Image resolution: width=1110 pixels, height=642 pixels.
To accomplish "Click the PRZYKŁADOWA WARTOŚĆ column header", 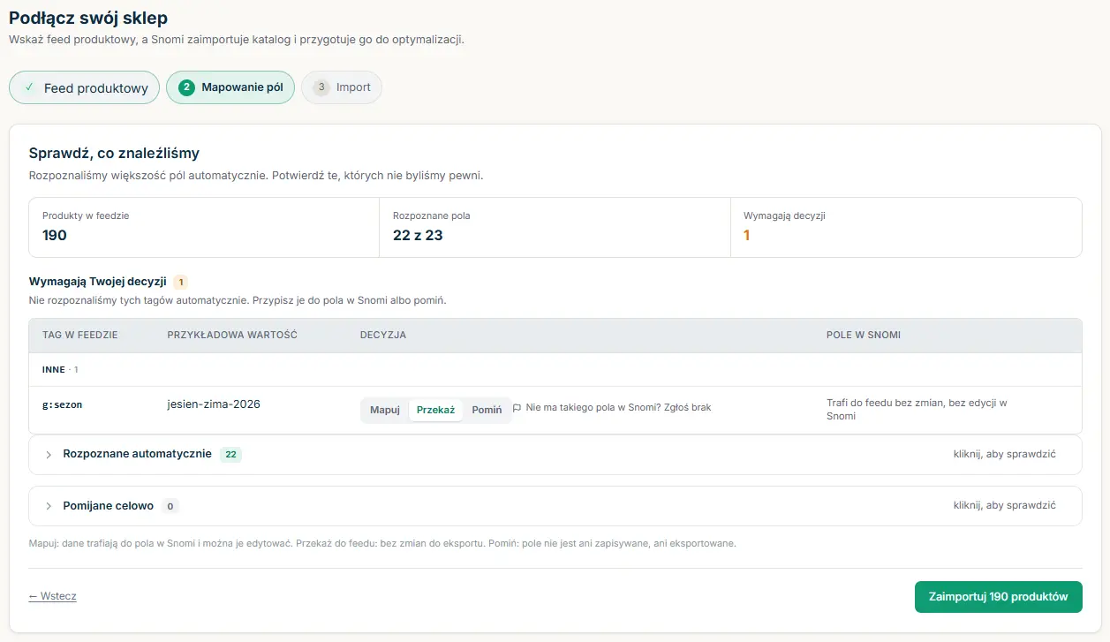I will click(232, 336).
